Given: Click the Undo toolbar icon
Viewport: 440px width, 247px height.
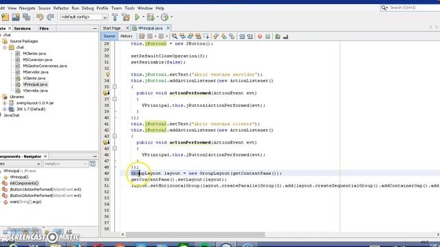Looking at the screenshot, I should (40, 17).
